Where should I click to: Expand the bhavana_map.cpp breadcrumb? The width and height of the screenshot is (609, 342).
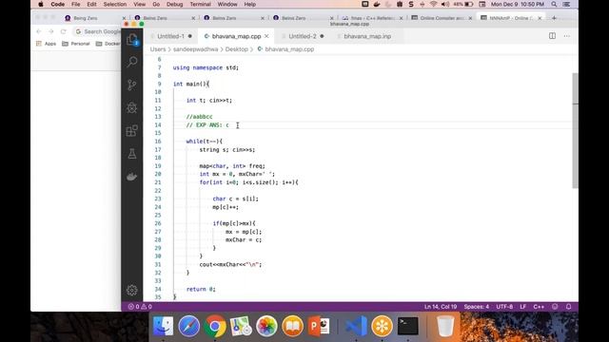(x=285, y=49)
